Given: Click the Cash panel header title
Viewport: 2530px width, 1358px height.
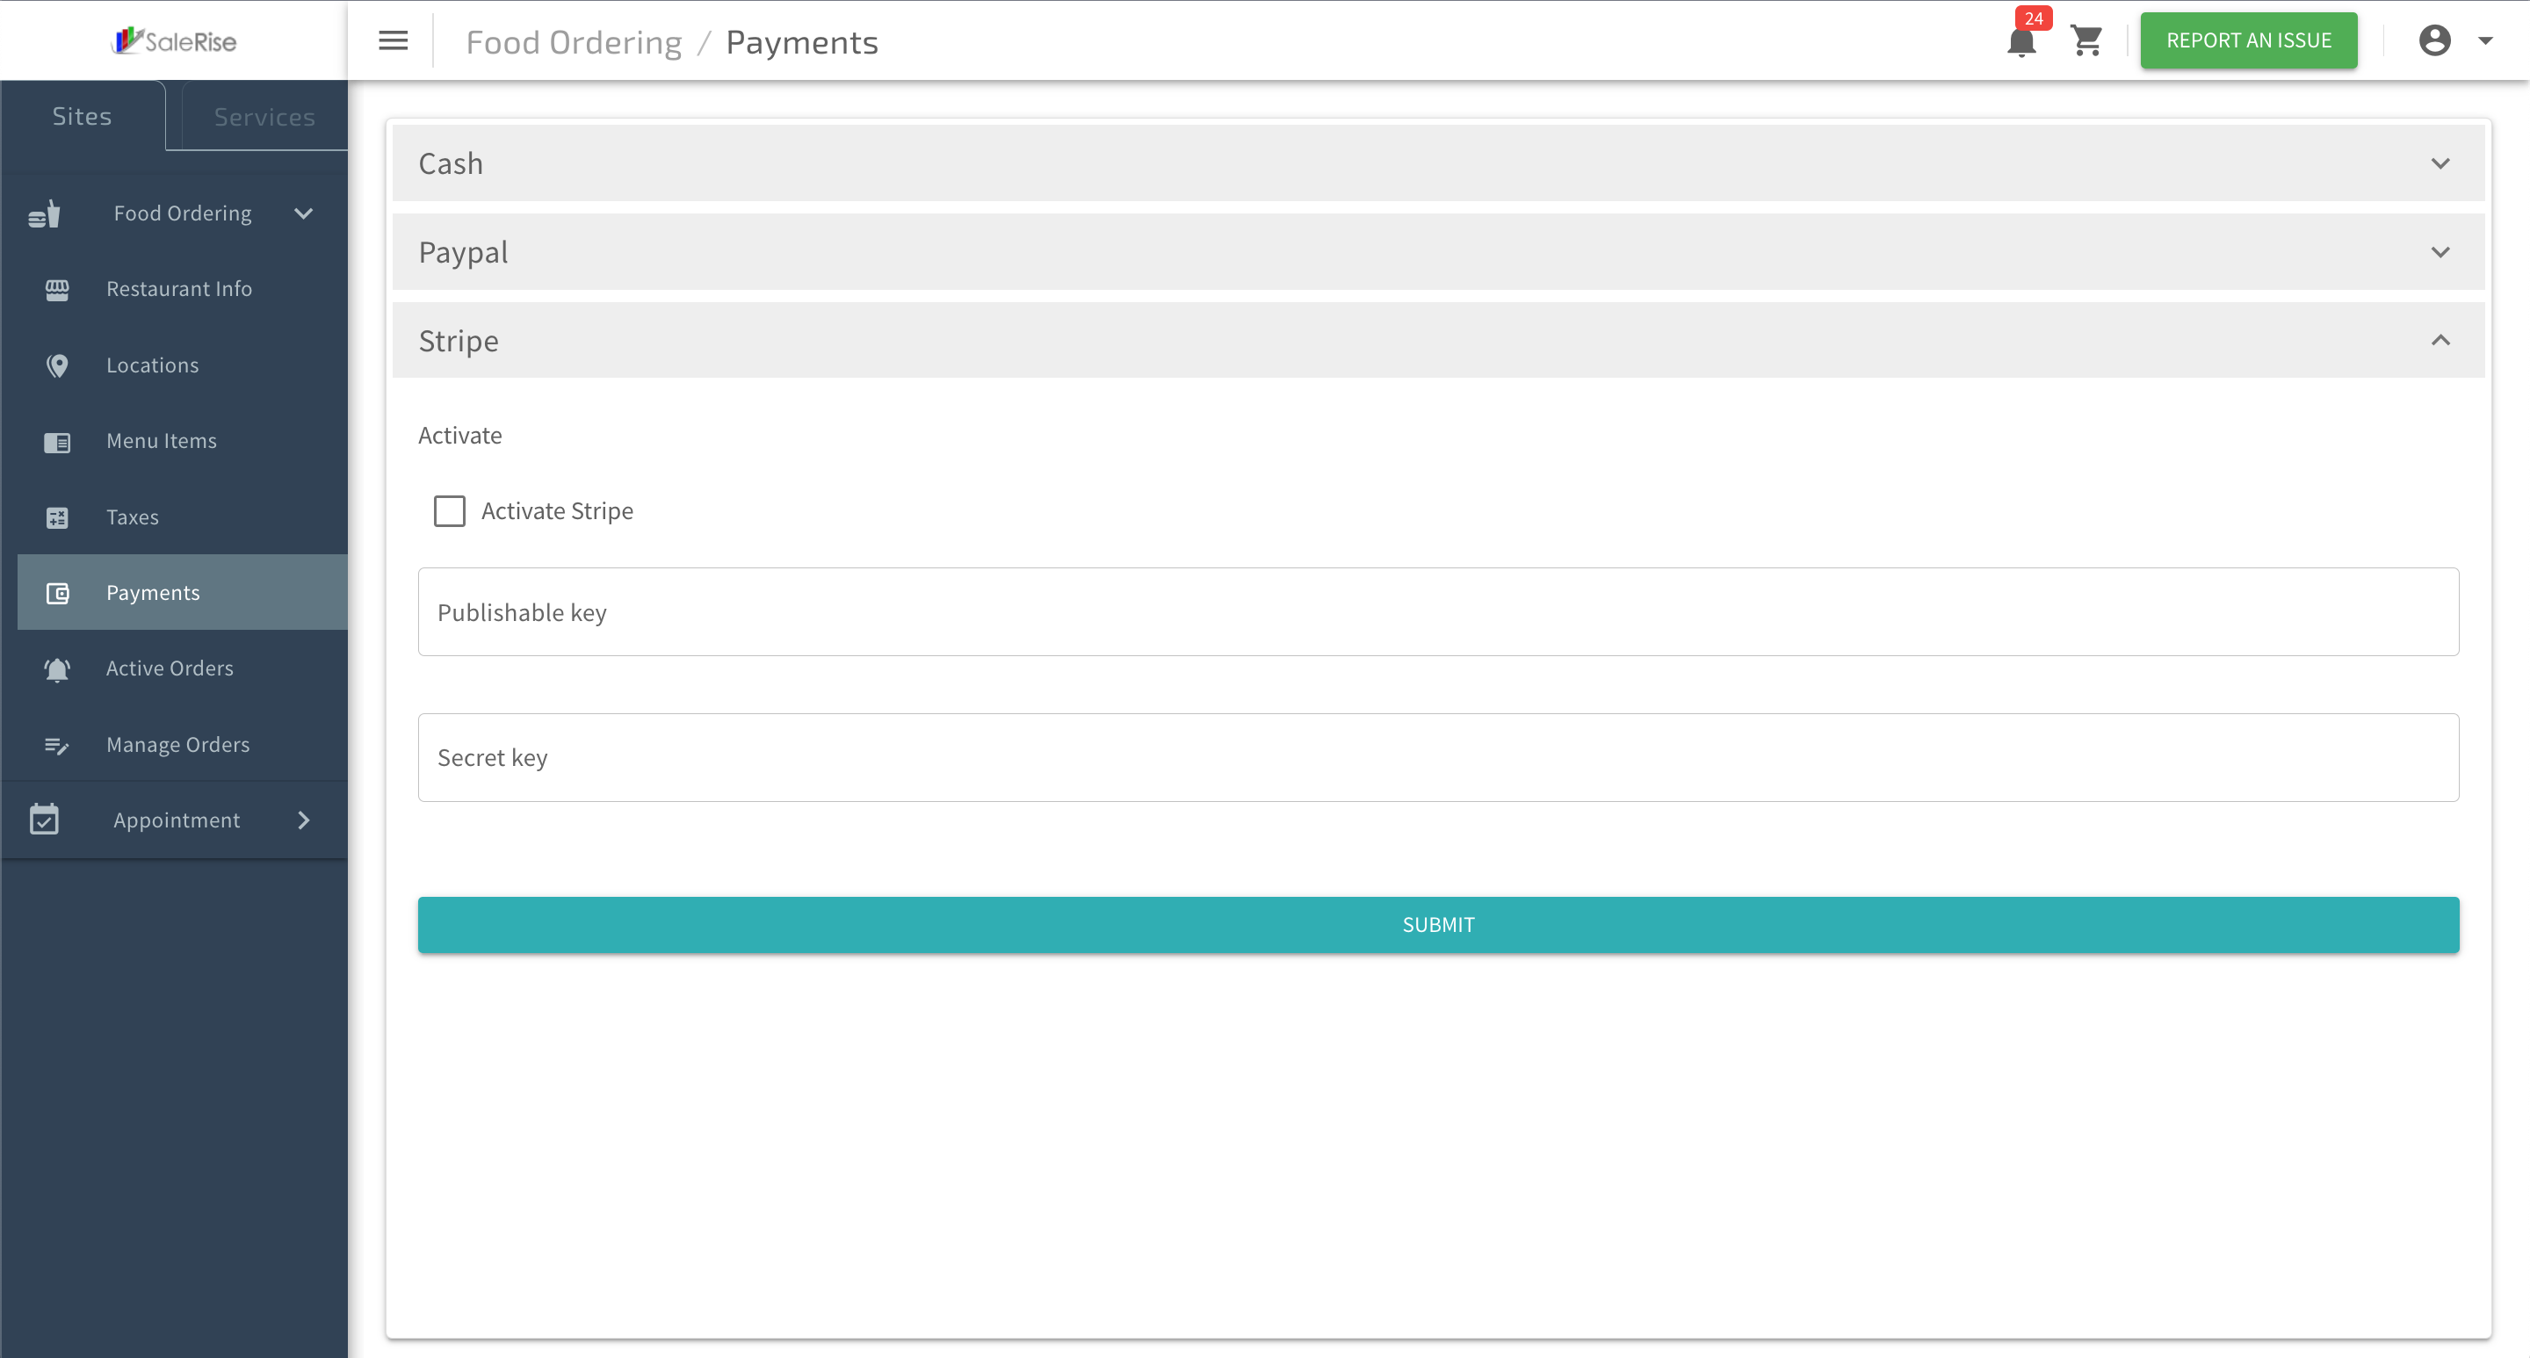Looking at the screenshot, I should [451, 163].
